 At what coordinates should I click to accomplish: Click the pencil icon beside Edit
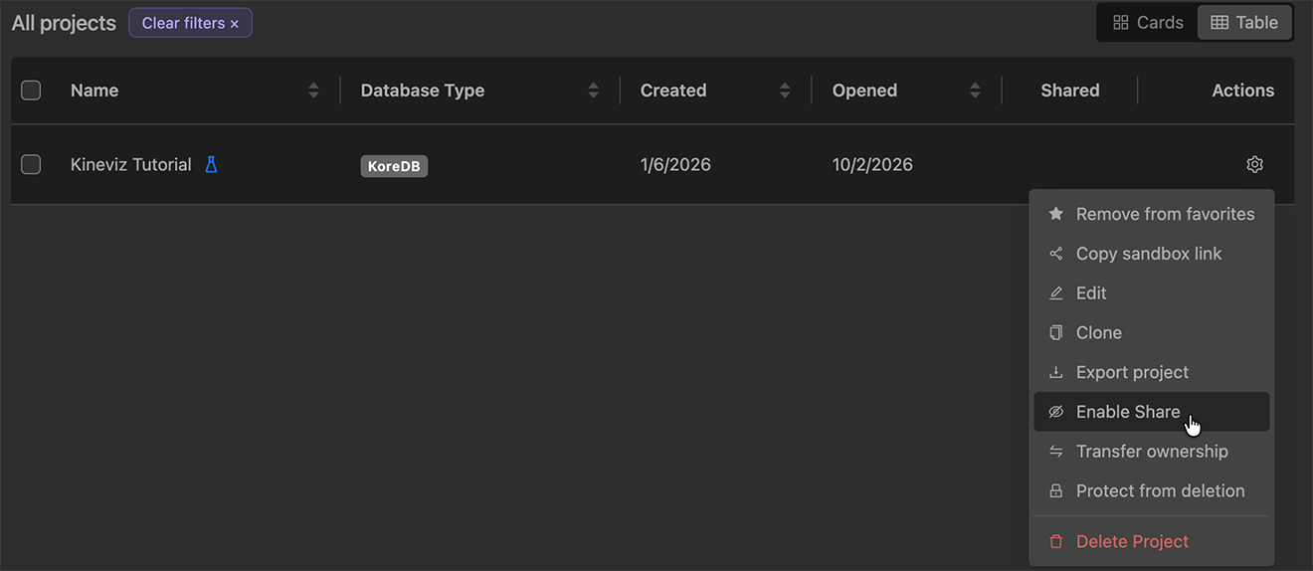[1056, 293]
